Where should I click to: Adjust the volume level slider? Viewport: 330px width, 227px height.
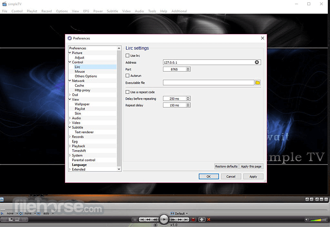coord(318,220)
